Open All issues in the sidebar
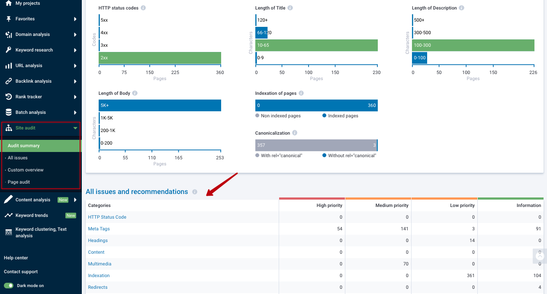The width and height of the screenshot is (547, 294). pyautogui.click(x=18, y=158)
